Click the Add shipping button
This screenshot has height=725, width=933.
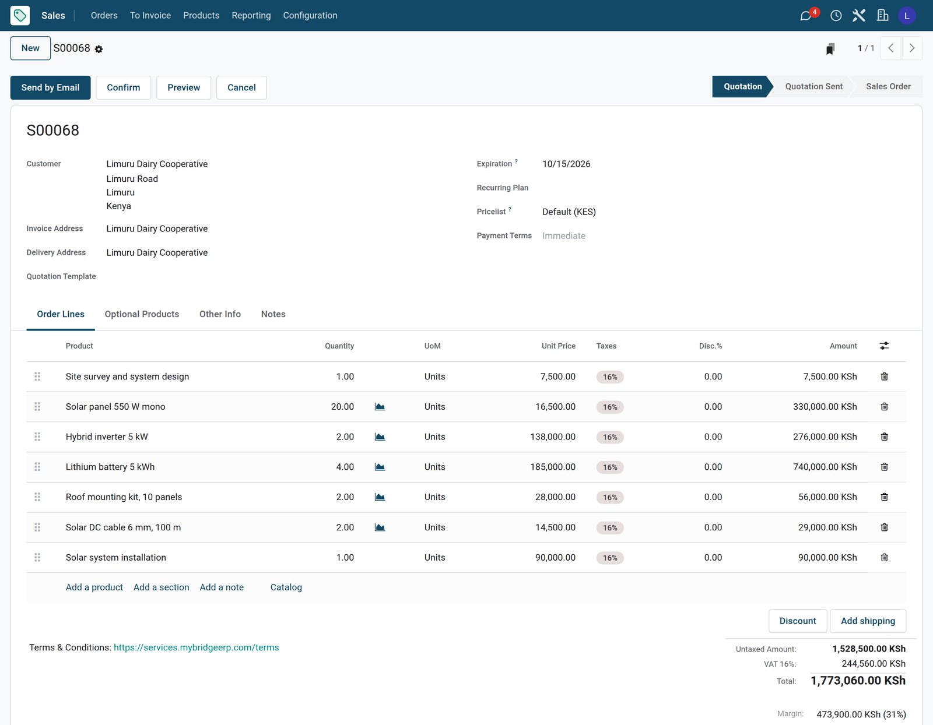pyautogui.click(x=868, y=621)
